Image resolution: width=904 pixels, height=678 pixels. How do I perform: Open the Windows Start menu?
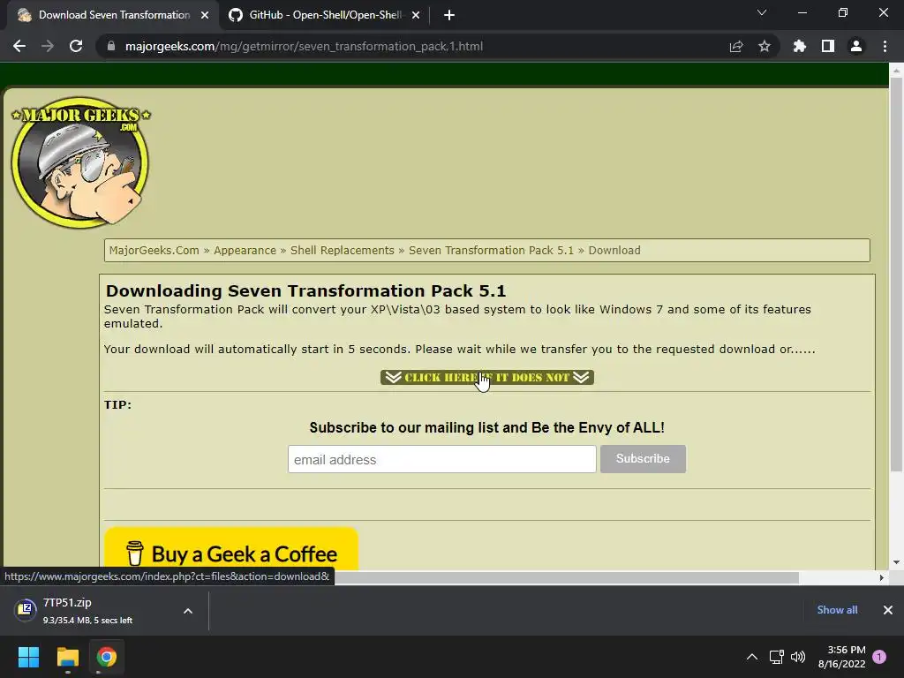coord(28,657)
